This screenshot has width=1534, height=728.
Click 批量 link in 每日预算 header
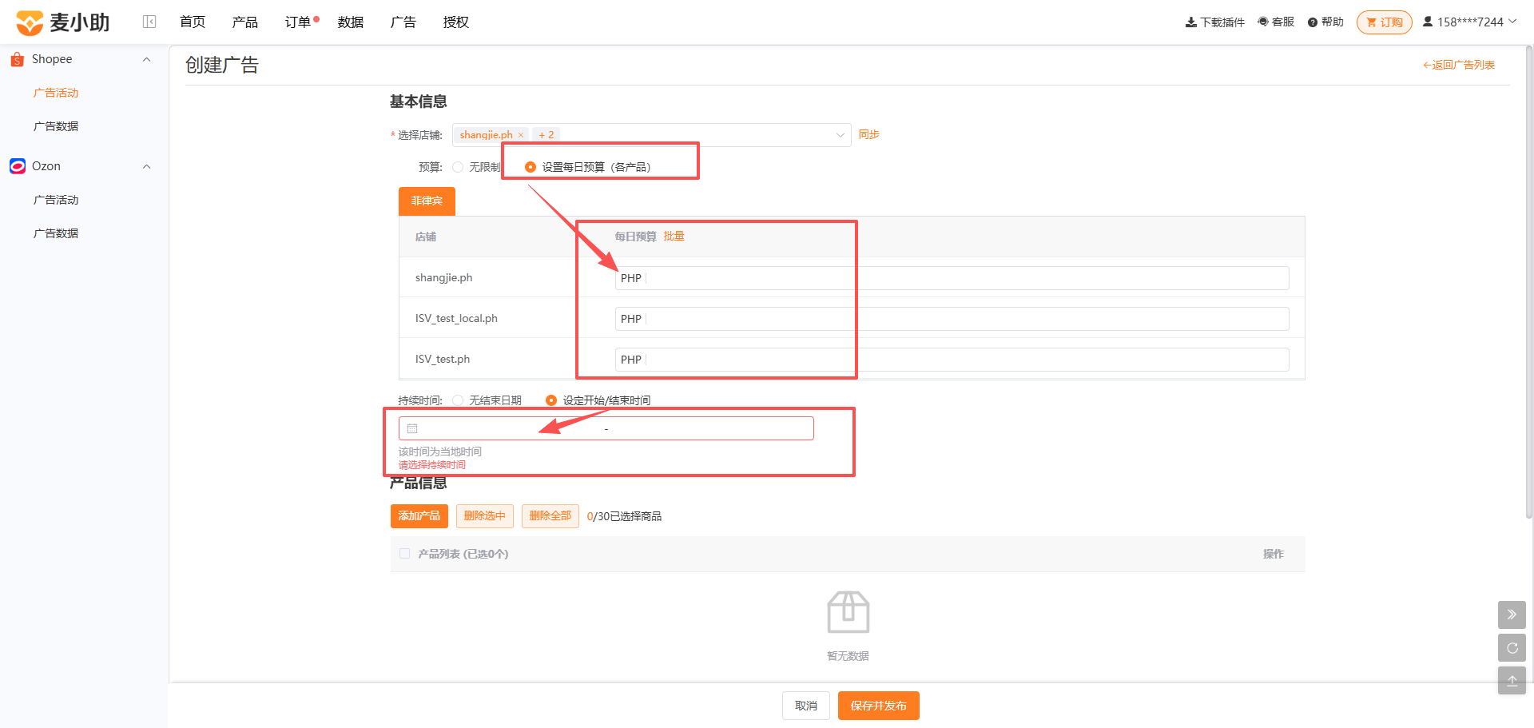tap(674, 236)
